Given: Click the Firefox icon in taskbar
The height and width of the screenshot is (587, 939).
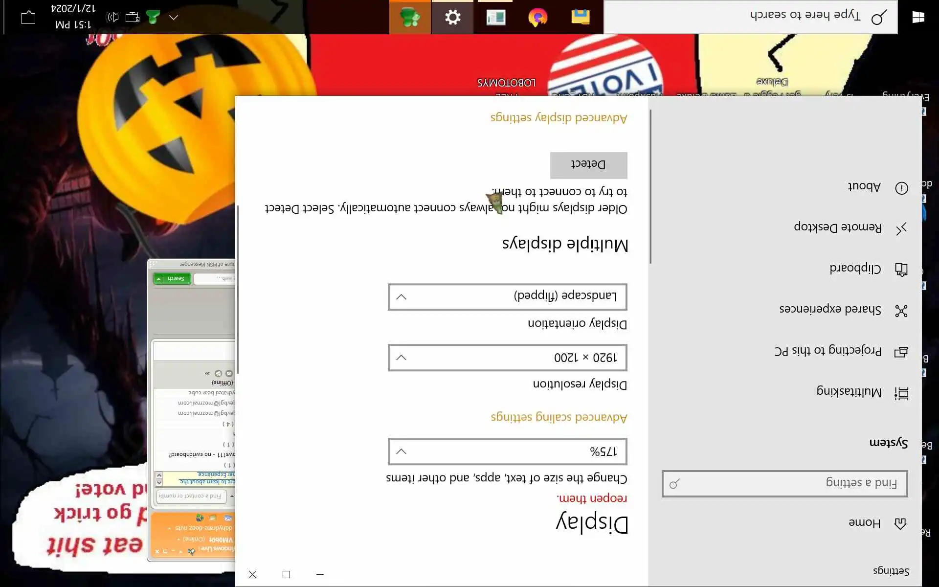Looking at the screenshot, I should coord(537,18).
